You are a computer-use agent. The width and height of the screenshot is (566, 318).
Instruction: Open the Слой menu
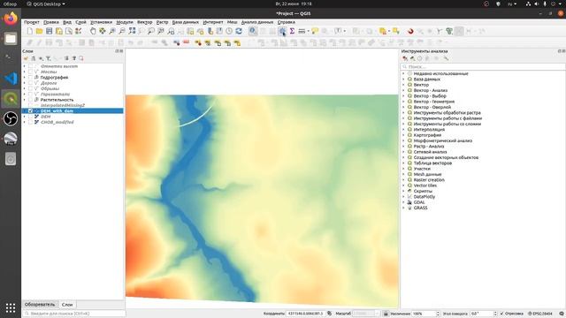pyautogui.click(x=80, y=22)
